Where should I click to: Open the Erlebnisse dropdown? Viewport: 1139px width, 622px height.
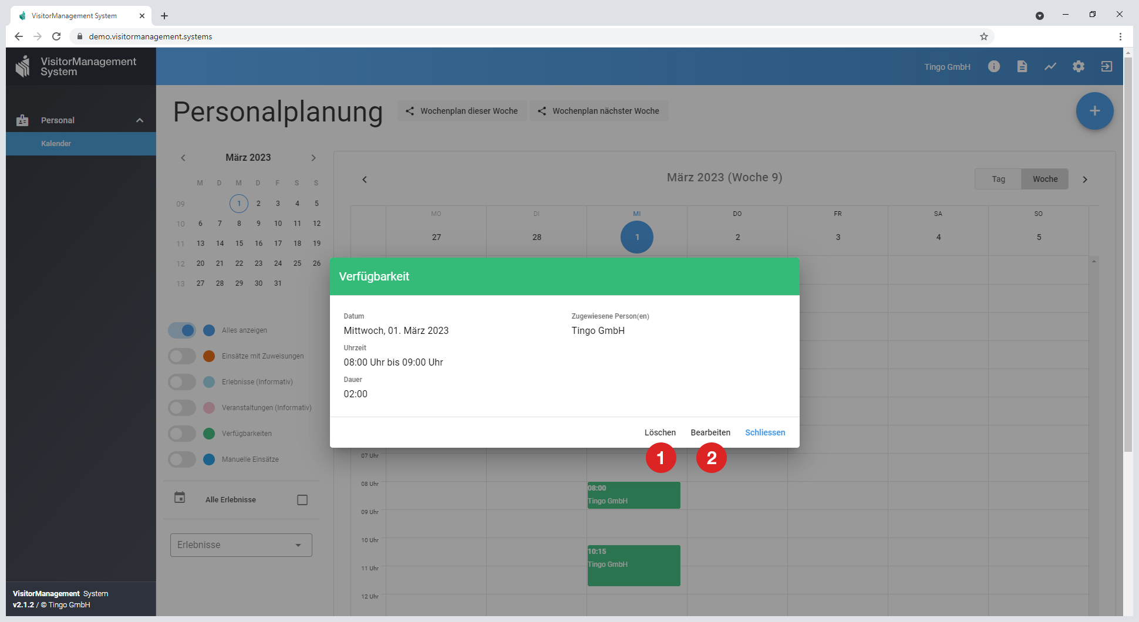(x=241, y=545)
